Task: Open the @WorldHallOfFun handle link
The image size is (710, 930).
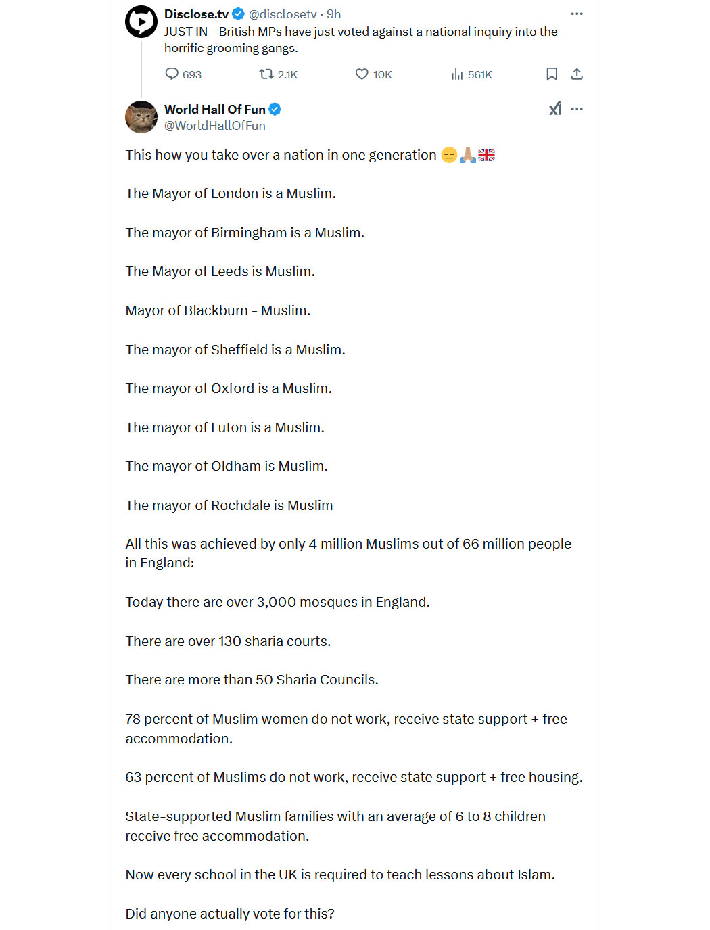Action: [215, 126]
